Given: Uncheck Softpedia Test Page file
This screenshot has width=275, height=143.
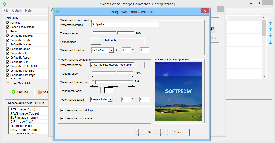Looking at the screenshot, I should tap(8, 75).
